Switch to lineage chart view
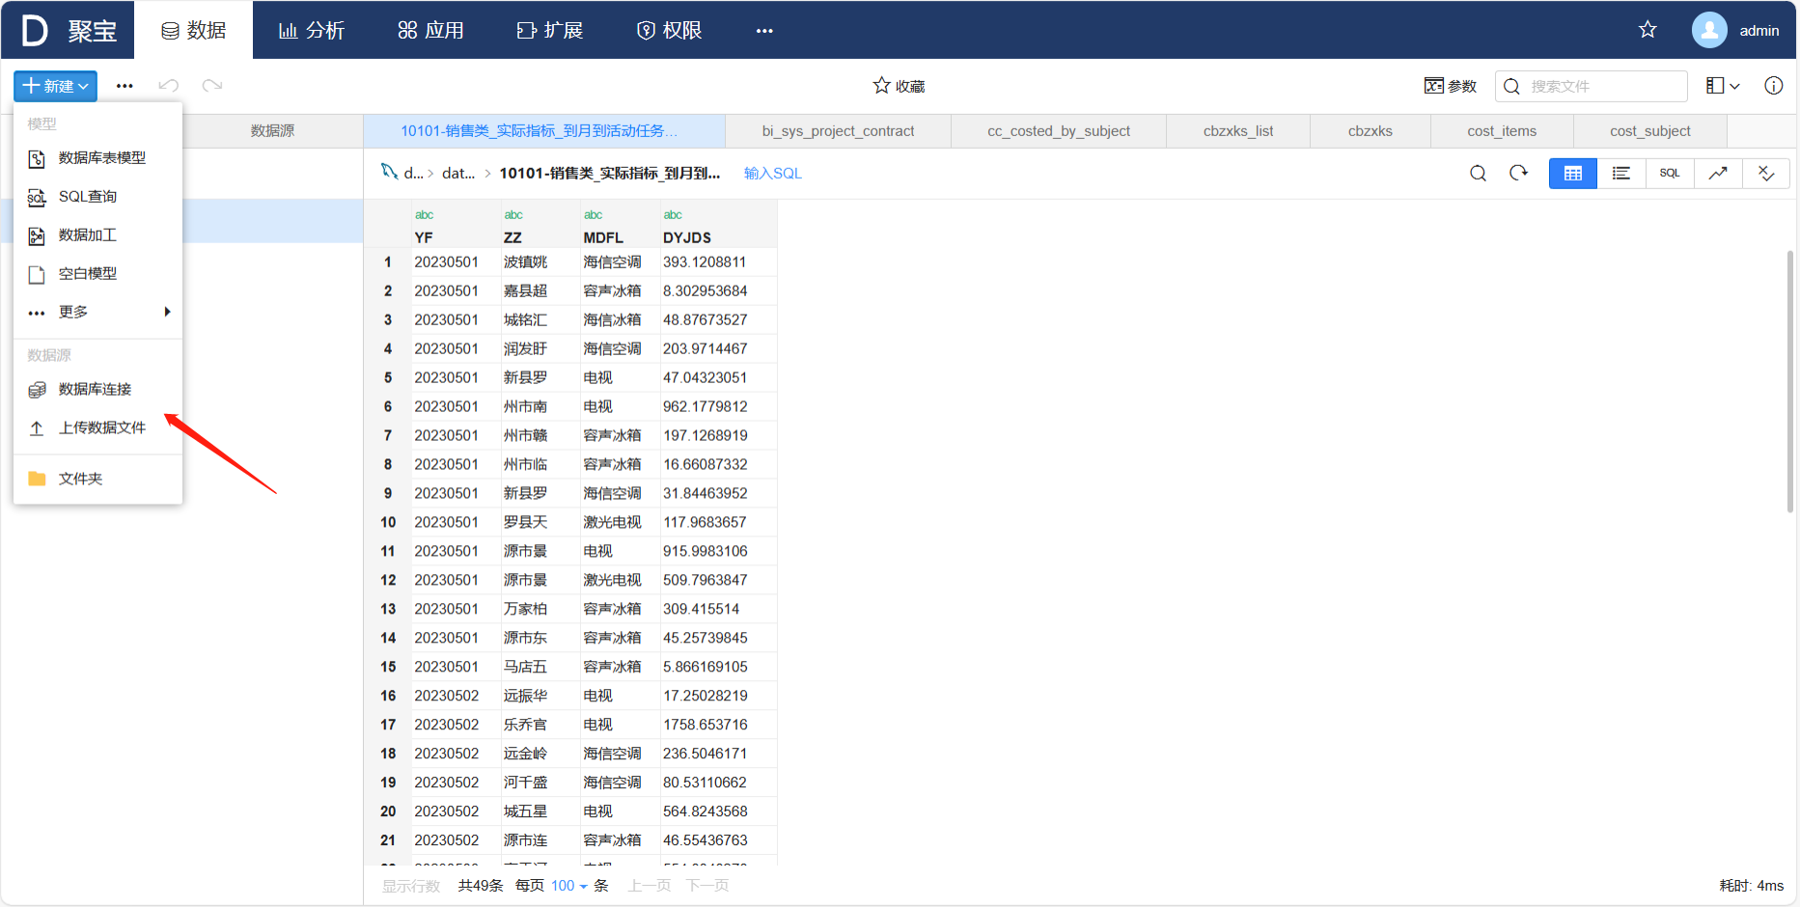The width and height of the screenshot is (1800, 907). (1718, 173)
